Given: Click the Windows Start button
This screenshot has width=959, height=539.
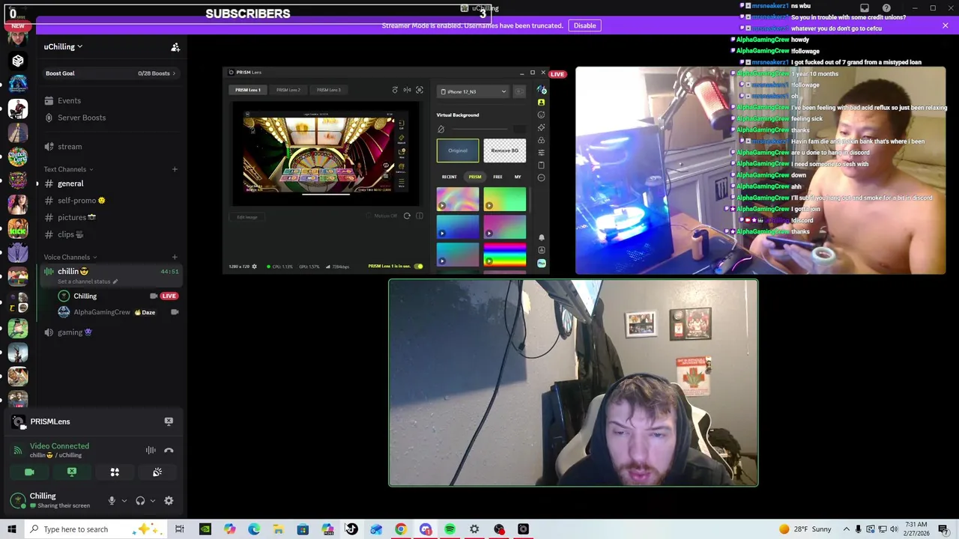Looking at the screenshot, I should (11, 529).
